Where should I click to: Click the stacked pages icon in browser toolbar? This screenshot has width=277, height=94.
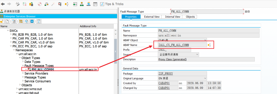click(x=14, y=21)
